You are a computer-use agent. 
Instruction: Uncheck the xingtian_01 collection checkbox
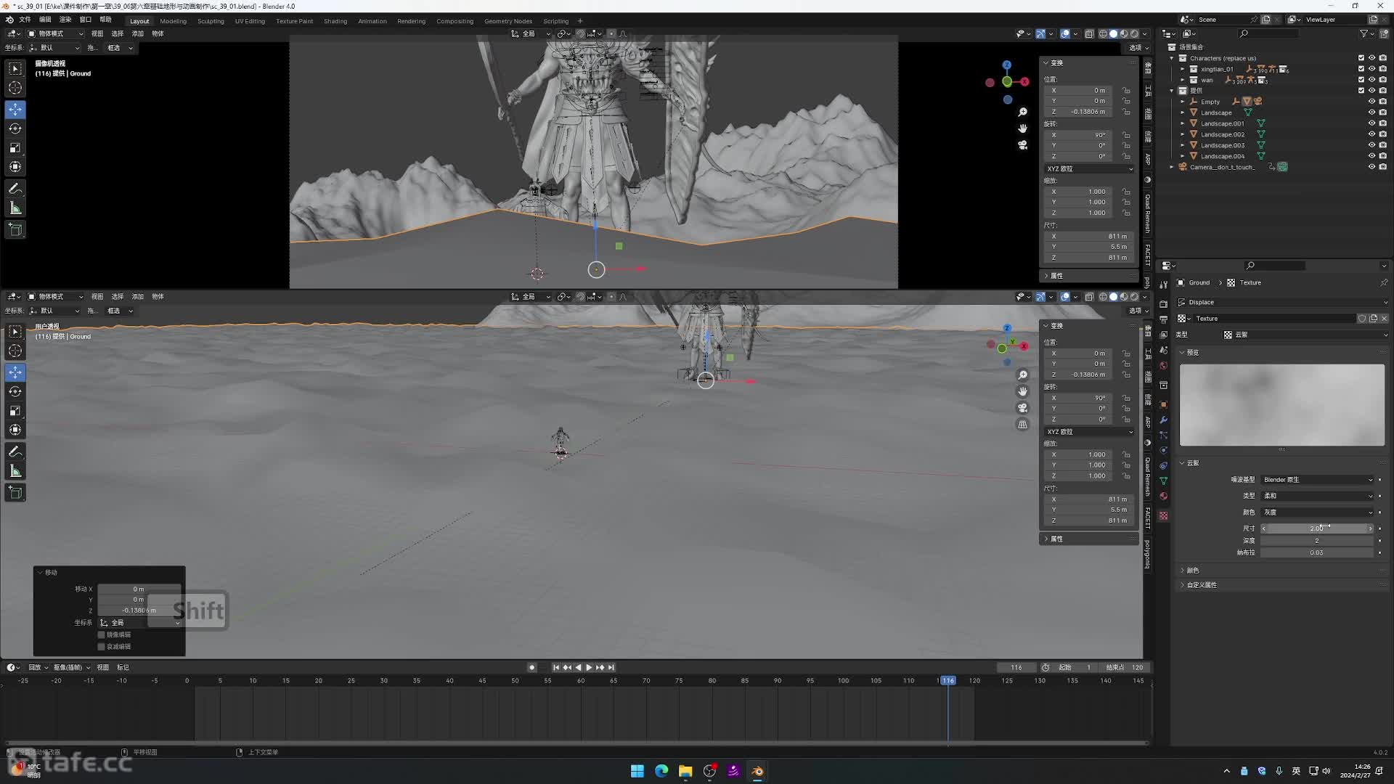click(x=1361, y=69)
